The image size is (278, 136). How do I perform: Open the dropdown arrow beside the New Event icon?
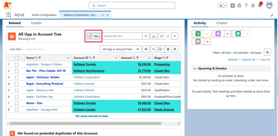(x=228, y=34)
